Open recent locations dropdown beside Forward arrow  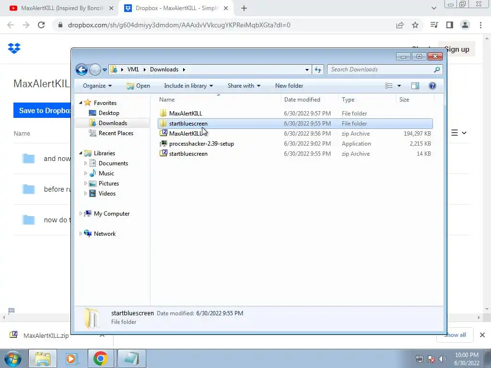pyautogui.click(x=105, y=70)
